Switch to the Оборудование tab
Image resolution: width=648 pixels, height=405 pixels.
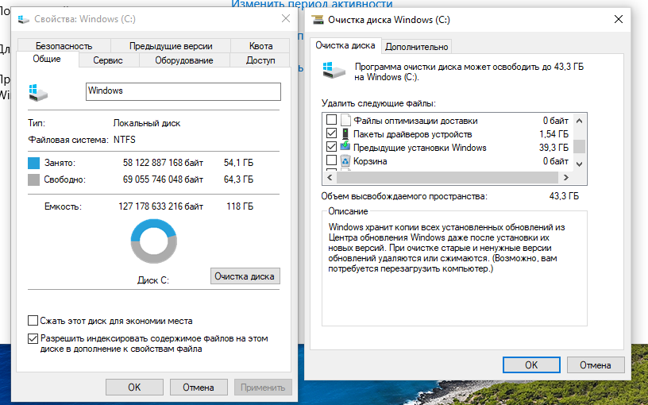[184, 60]
